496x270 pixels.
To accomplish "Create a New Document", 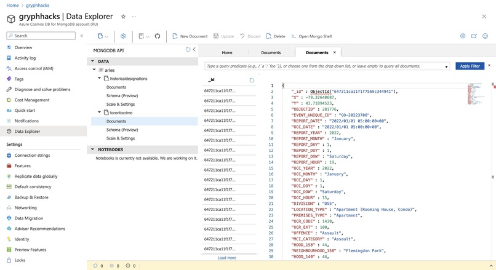I will [190, 36].
